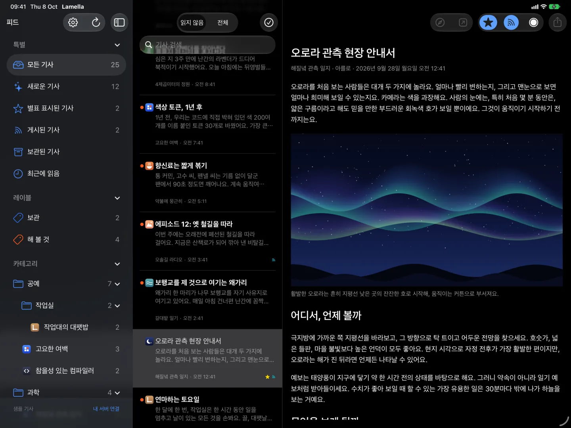Toggle the sidebar layout icon
Screen dimensions: 571x428
[119, 23]
